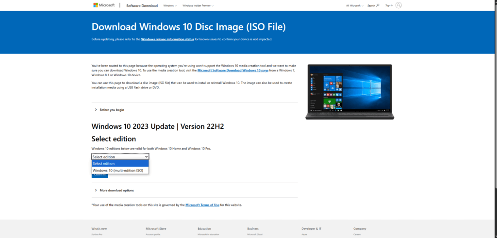Open Surface Pro footer link
The height and width of the screenshot is (238, 497).
[x=97, y=235]
